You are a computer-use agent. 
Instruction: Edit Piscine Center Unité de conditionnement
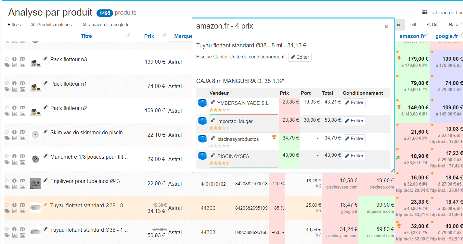pyautogui.click(x=300, y=57)
